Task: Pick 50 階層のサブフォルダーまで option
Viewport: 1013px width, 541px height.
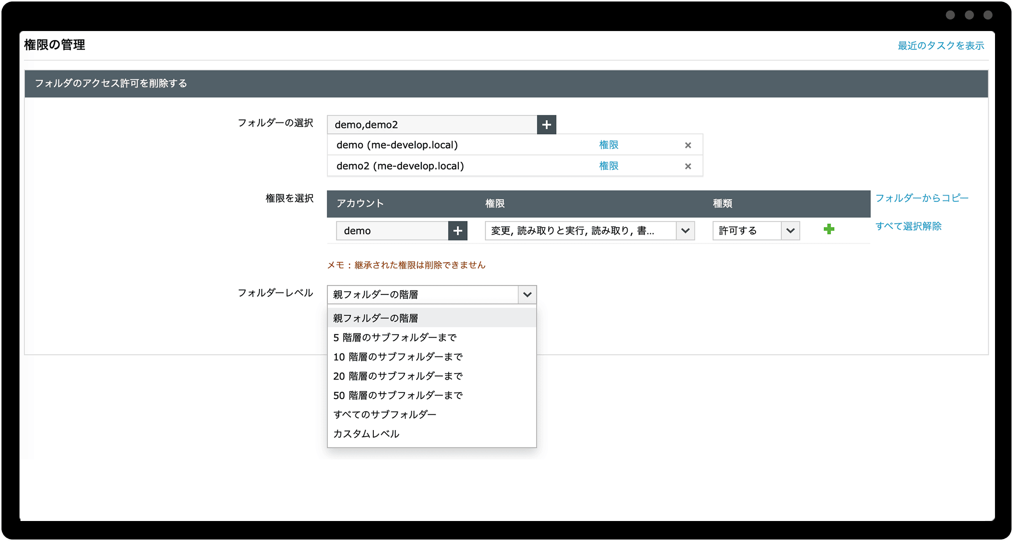Action: click(x=397, y=395)
